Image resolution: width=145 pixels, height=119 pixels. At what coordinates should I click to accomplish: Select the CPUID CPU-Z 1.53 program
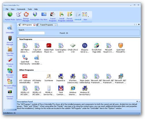coord(73,48)
